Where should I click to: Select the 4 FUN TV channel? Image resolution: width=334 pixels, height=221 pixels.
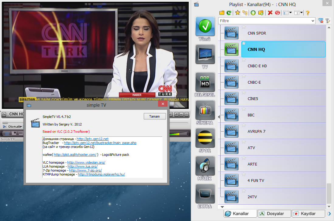[284, 180]
